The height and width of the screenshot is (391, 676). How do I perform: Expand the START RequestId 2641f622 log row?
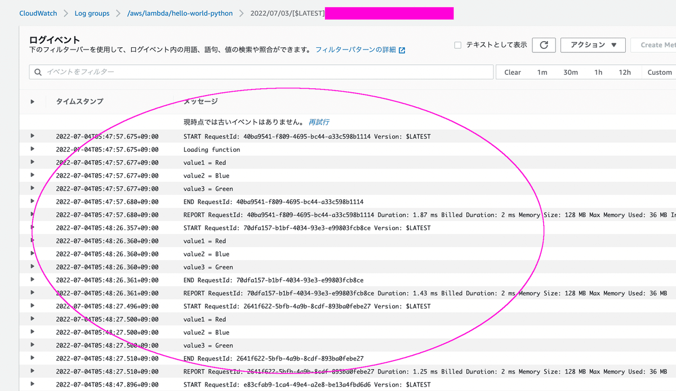click(33, 305)
